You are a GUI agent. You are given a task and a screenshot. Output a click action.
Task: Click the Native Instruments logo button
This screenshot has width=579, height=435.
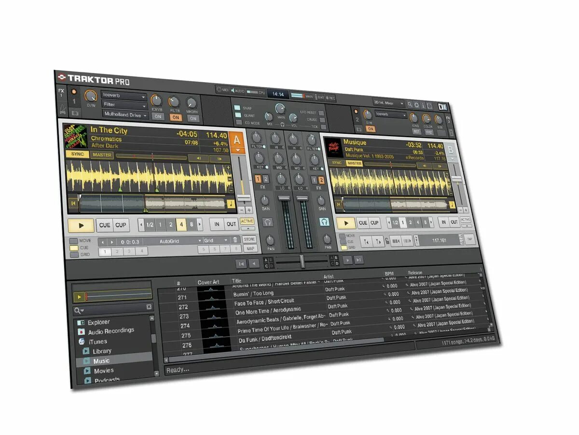pyautogui.click(x=442, y=107)
